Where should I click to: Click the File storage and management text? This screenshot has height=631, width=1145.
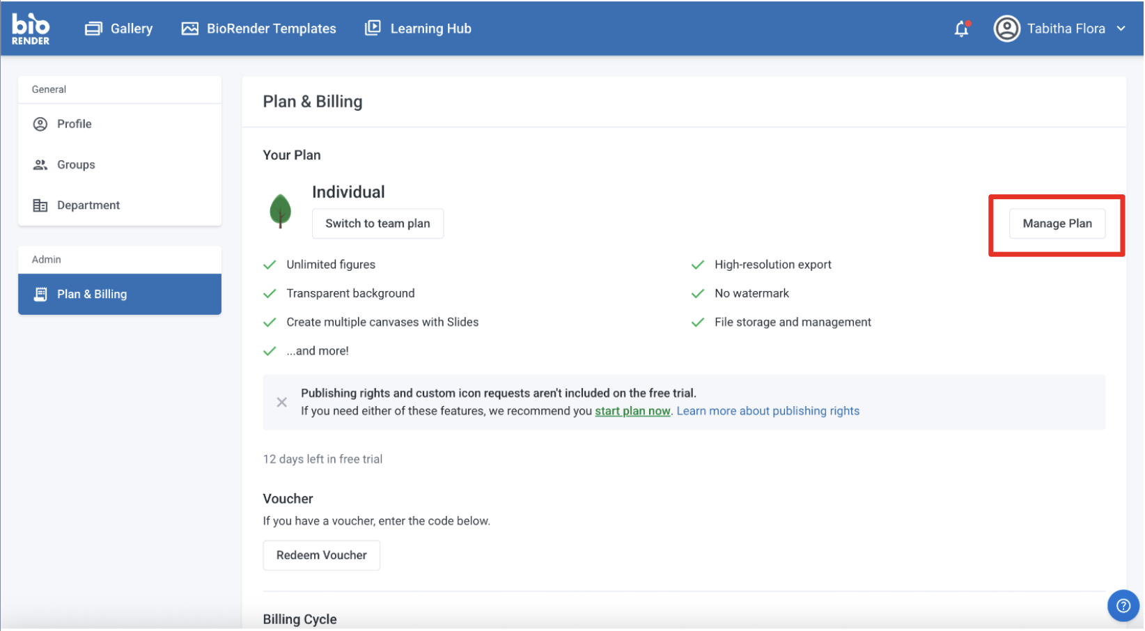[x=793, y=322]
